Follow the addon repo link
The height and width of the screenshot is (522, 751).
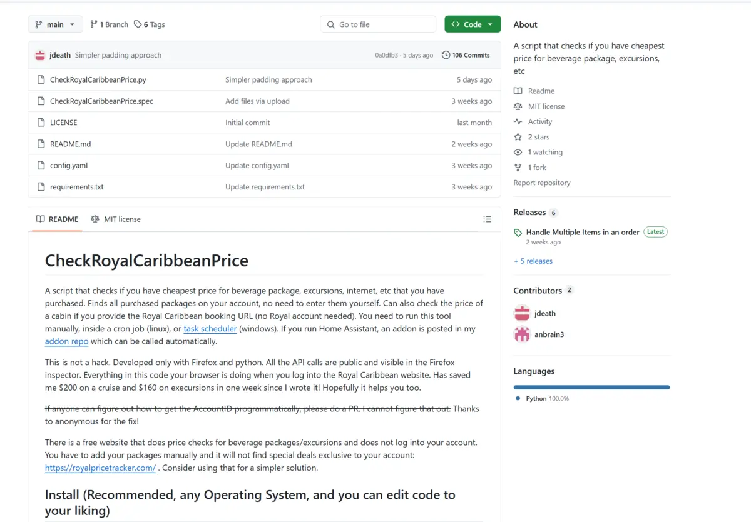pyautogui.click(x=66, y=341)
